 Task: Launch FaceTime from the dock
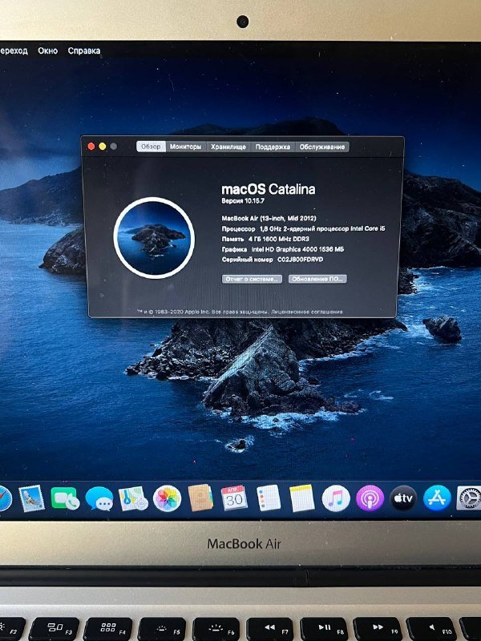(x=66, y=498)
